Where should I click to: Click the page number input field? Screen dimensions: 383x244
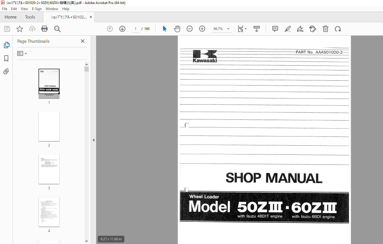pos(135,29)
